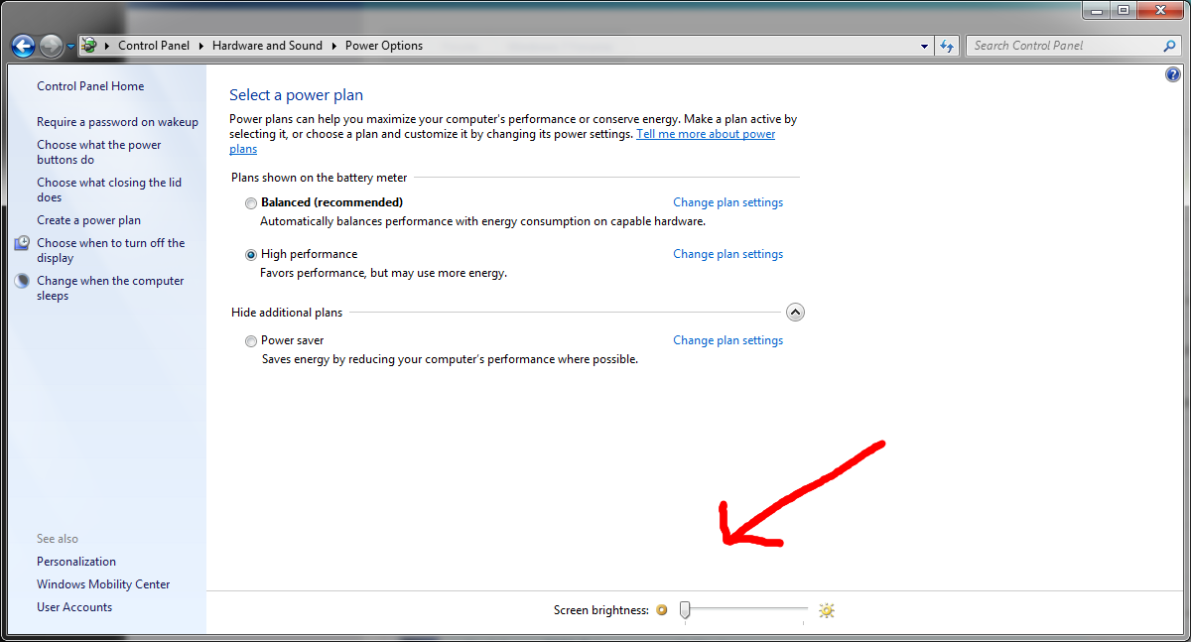Click the dim sun brightness icon
The width and height of the screenshot is (1191, 642).
[662, 610]
